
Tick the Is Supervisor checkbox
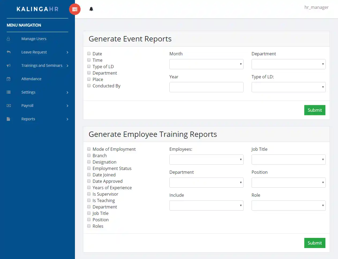pos(89,194)
